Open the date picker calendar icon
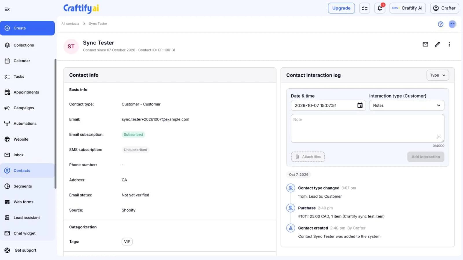Screen dimensions: 463x260 (360, 105)
